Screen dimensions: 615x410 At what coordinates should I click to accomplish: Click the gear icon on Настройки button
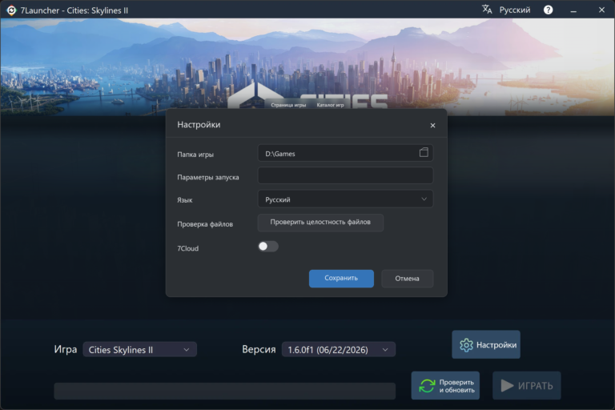(x=466, y=345)
